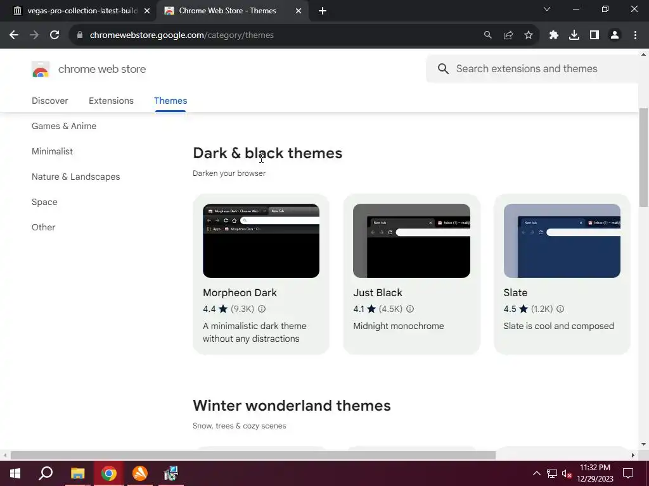Click the 'Darken your browser' subtitle
The width and height of the screenshot is (649, 486).
[x=229, y=173]
